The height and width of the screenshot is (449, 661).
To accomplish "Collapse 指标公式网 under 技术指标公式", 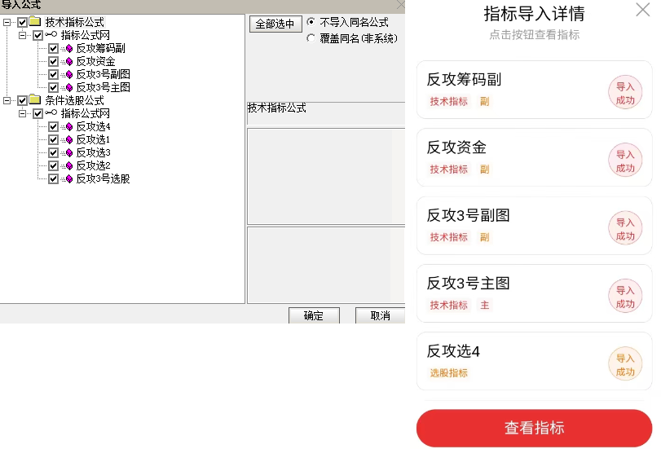I will pos(22,35).
